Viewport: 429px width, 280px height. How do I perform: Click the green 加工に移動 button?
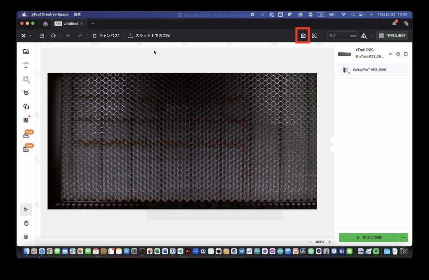[x=369, y=237]
